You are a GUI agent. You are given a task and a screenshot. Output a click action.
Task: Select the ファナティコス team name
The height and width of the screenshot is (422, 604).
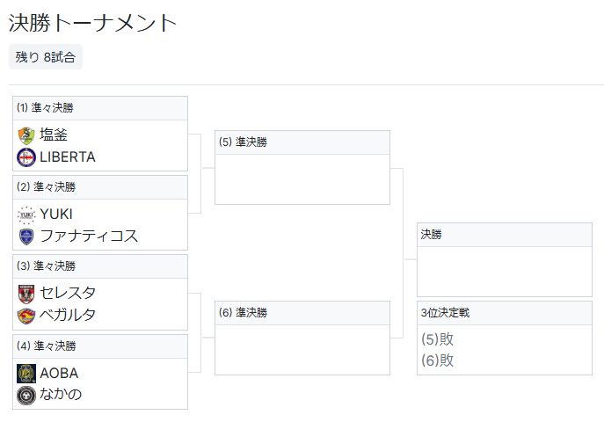pyautogui.click(x=89, y=236)
